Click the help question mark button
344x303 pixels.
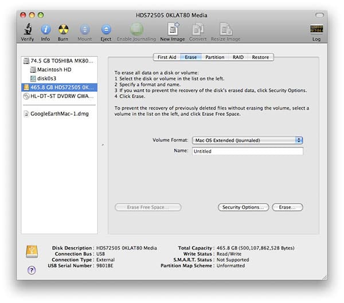(x=32, y=270)
